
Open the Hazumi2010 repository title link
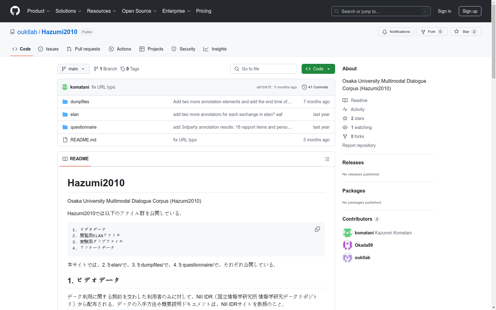tap(60, 32)
